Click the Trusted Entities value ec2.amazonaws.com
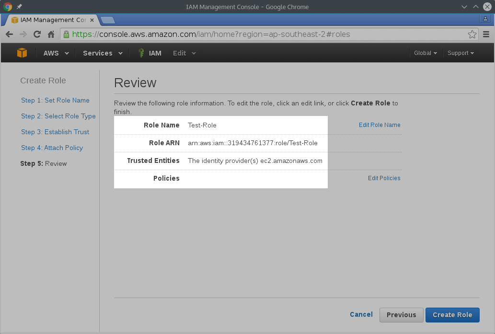 (x=255, y=161)
